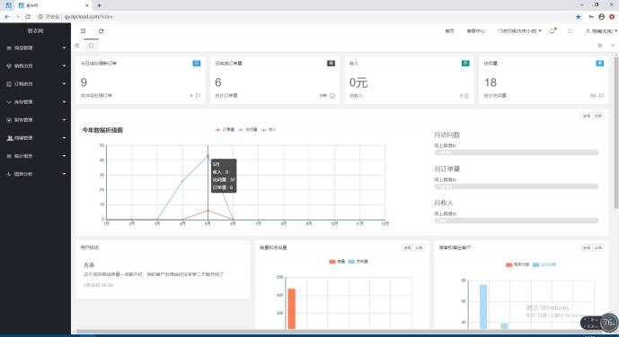Viewport: 619px width, 337px height.
Task: Bookmark this page with the blue star icon
Action: (579, 16)
